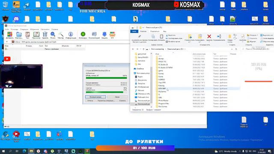Click the WinRAR Comment (Комментарий) icon

click(94, 34)
